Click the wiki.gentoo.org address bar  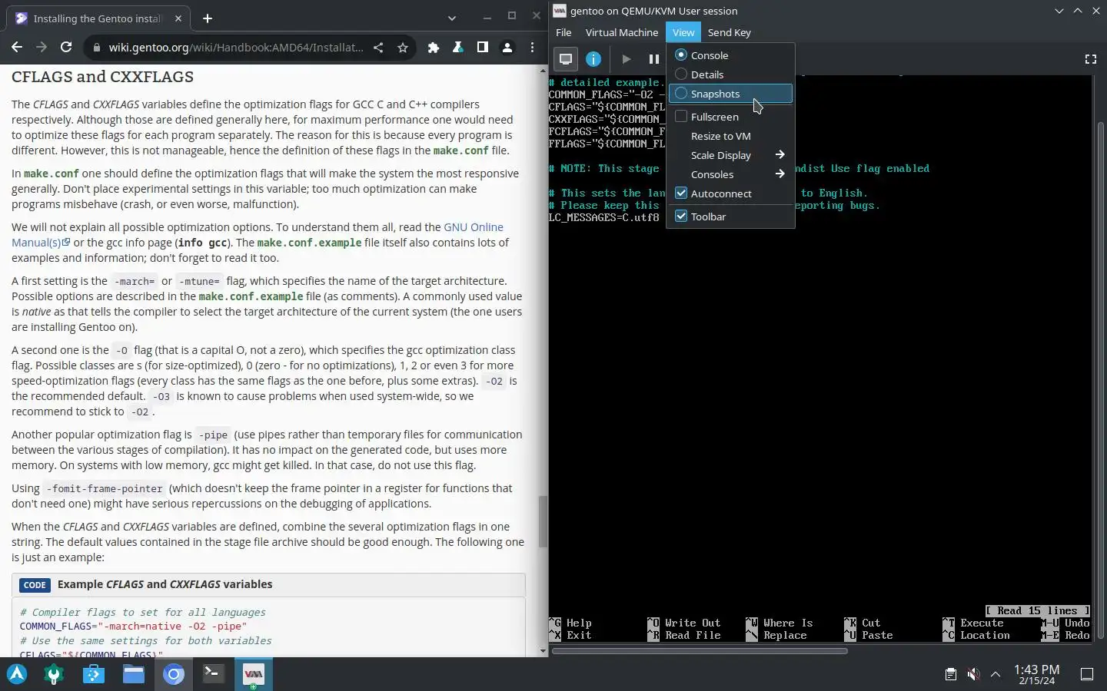(x=236, y=48)
